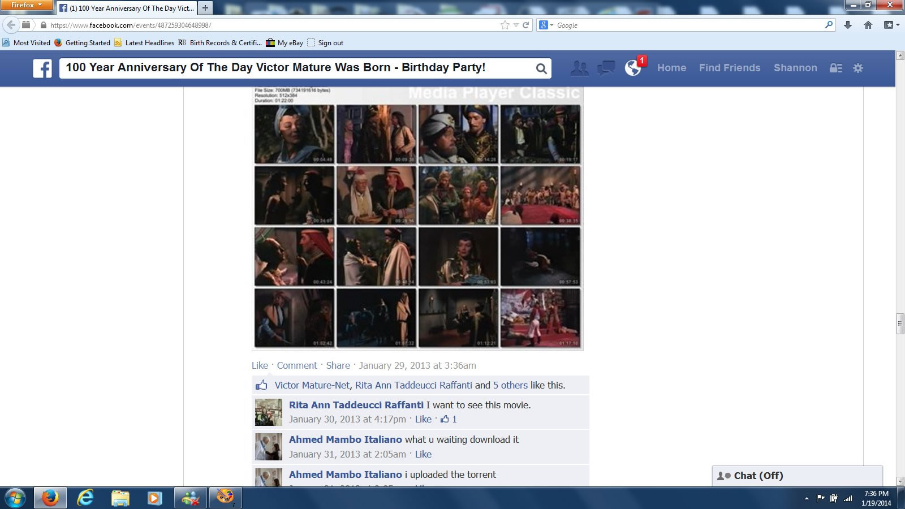This screenshot has width=905, height=509.
Task: Open Messages icon in Facebook header
Action: (x=606, y=68)
